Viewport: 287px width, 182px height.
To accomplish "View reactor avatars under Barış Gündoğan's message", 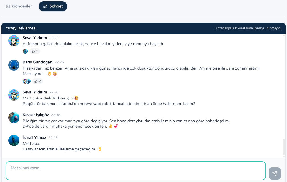I will pos(27,81).
